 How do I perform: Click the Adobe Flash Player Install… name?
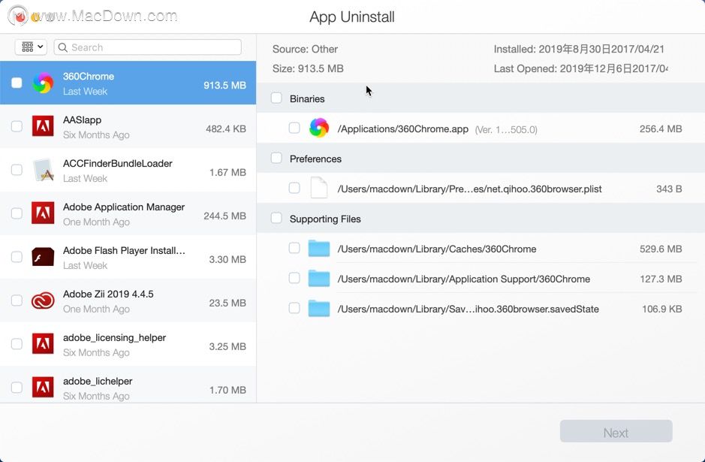point(124,251)
